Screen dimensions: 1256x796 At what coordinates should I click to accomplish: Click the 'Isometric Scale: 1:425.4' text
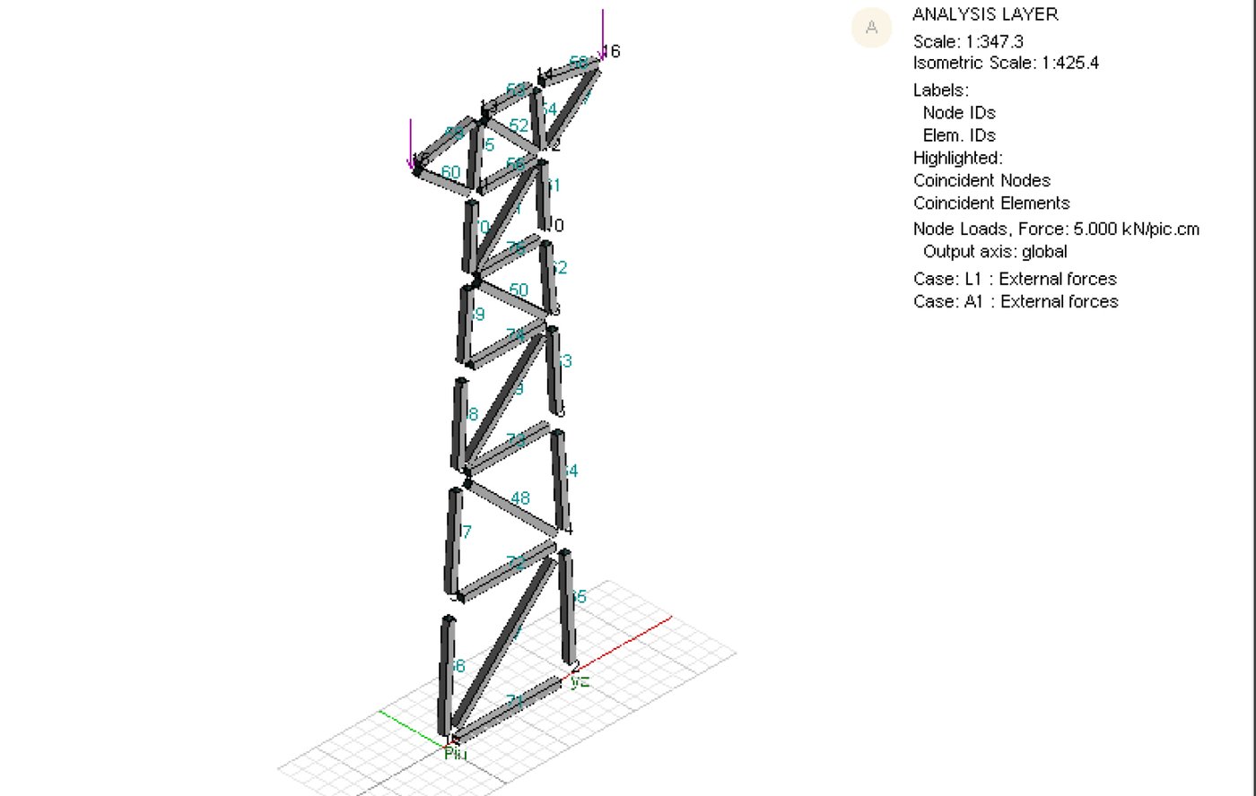(1006, 63)
